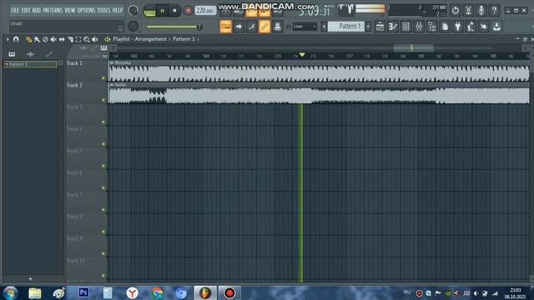Click the microphone recording icon
Screen dimensions: 534x300
[481, 10]
